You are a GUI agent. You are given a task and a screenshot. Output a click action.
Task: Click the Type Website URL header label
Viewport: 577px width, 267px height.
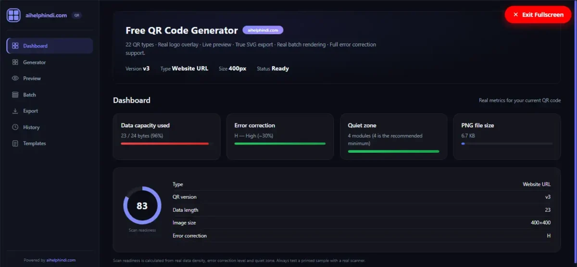184,69
